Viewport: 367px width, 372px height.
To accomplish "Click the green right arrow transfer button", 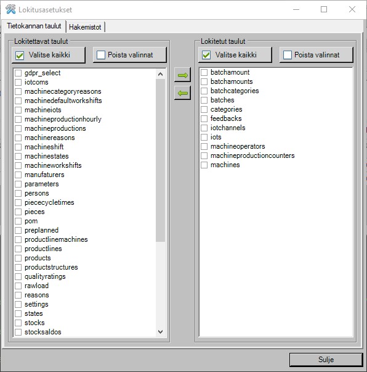I will click(x=182, y=75).
